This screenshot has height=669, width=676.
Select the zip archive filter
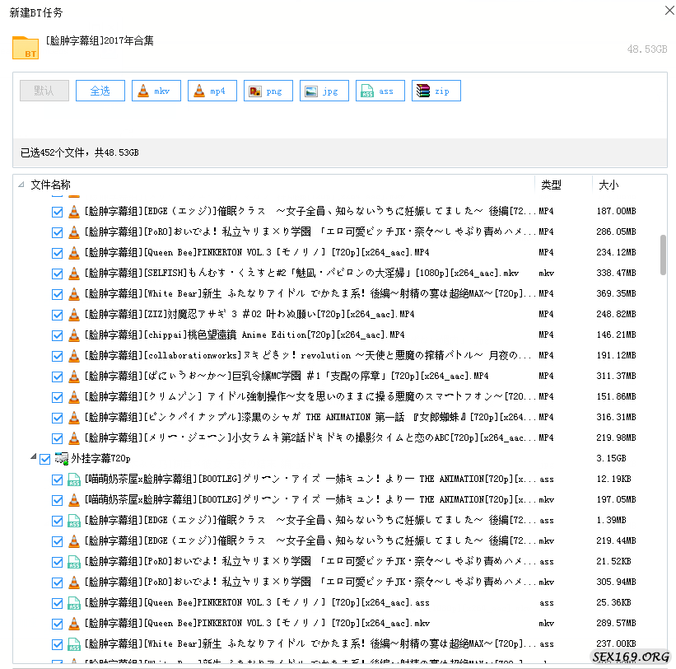(436, 91)
